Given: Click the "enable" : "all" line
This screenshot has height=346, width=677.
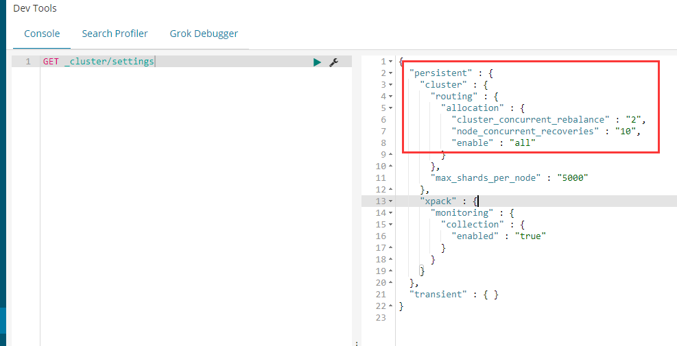Looking at the screenshot, I should (x=493, y=143).
